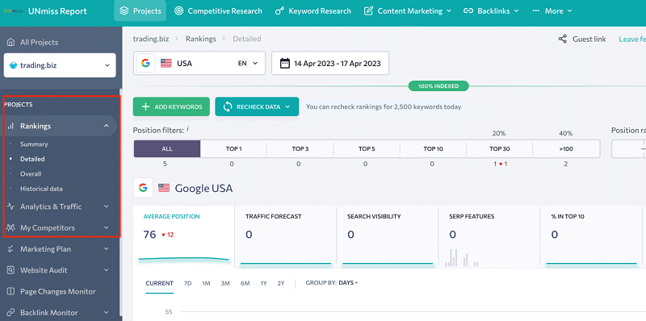
Task: Open the SEARCH VISIBILITY card
Action: 388,236
